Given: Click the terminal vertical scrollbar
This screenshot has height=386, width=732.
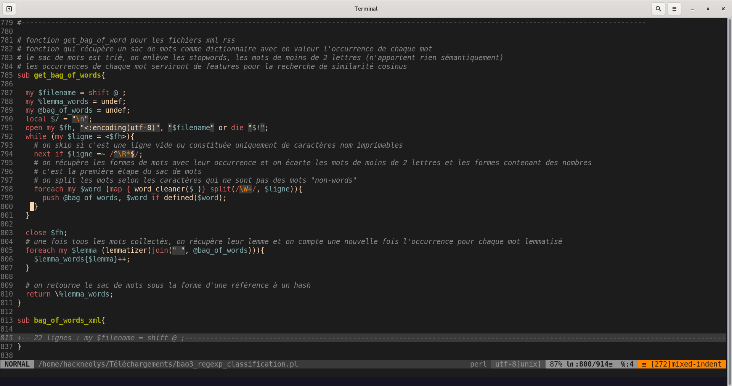Looking at the screenshot, I should tap(729, 202).
